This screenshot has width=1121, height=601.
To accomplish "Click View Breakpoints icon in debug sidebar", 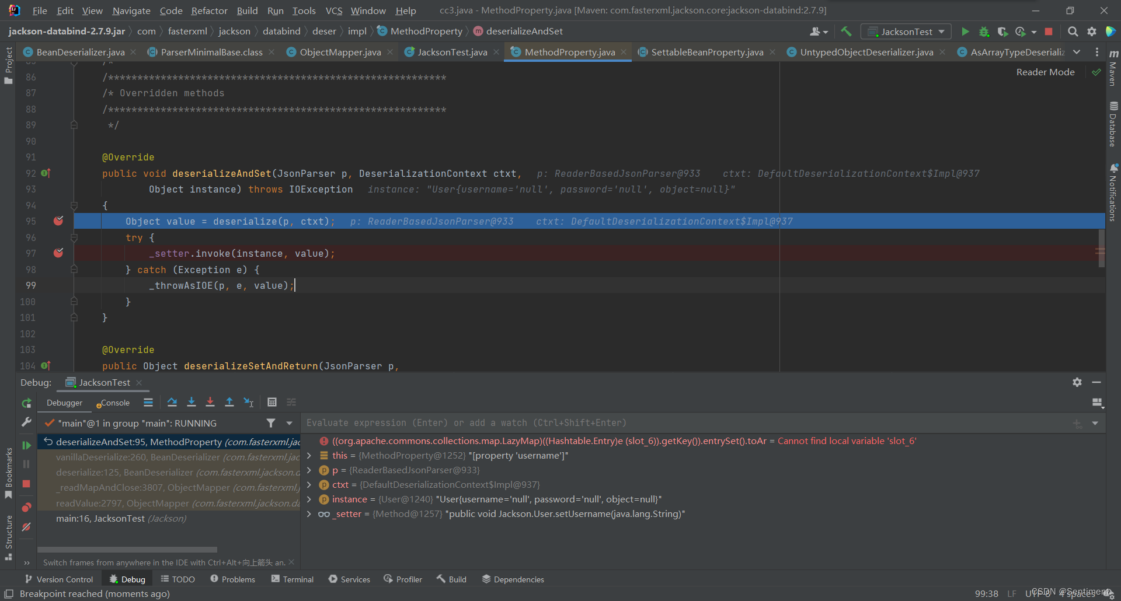I will (x=26, y=507).
